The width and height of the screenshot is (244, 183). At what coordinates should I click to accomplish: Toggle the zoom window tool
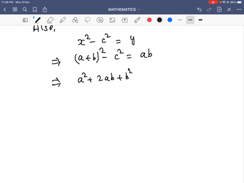tap(25, 20)
